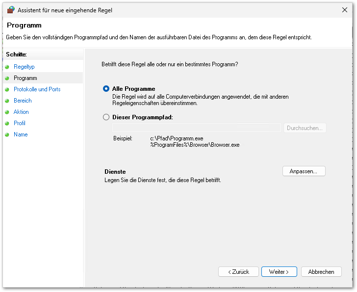Open the 'Protokolle und Ports' step label
The image size is (357, 292).
(37, 89)
